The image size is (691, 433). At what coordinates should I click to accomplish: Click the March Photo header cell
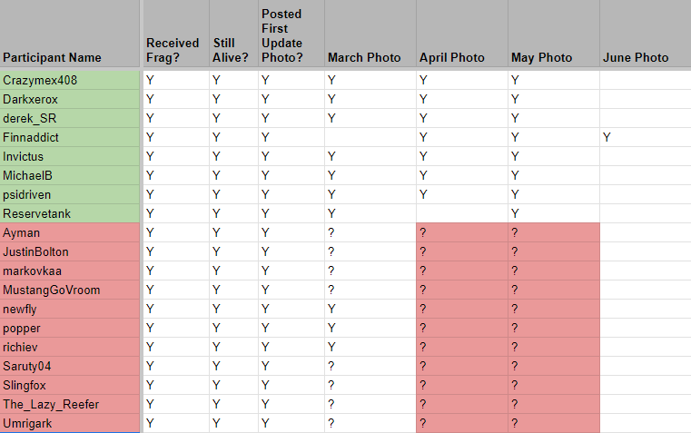pyautogui.click(x=369, y=57)
